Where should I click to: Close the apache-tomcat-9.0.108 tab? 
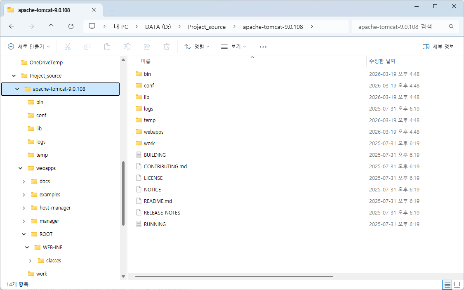tap(94, 10)
